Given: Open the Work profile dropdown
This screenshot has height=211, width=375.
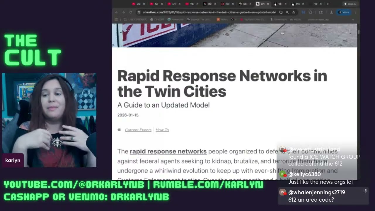Looking at the screenshot, I should tap(344, 12).
